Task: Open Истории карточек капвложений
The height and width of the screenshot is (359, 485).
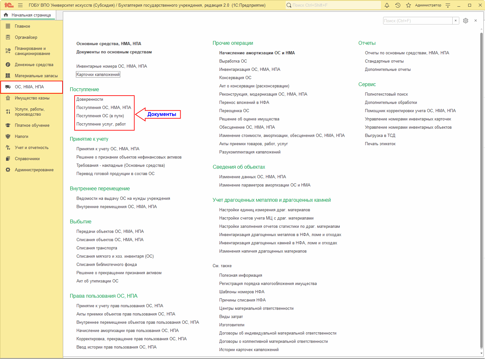Action: [x=249, y=349]
